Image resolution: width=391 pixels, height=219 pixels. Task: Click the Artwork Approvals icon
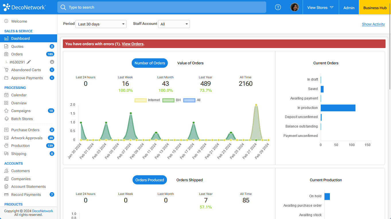pos(6,138)
